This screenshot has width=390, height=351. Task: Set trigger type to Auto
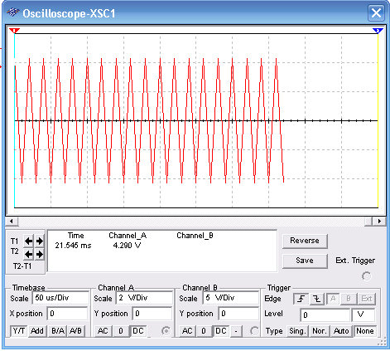[341, 331]
